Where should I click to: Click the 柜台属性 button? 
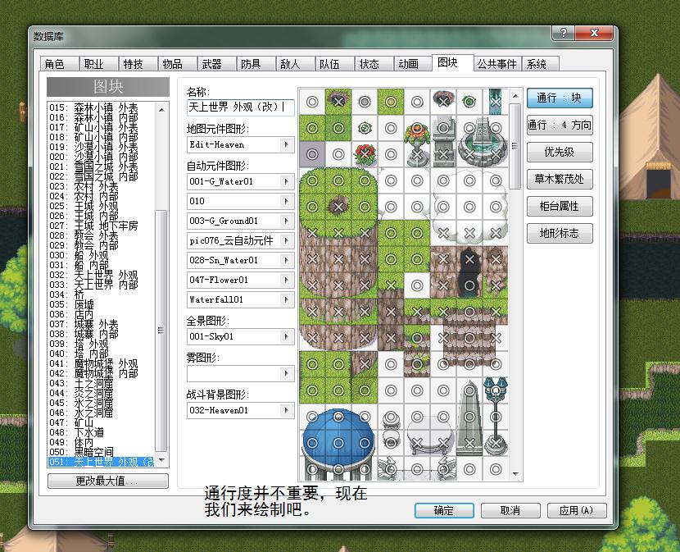coord(560,207)
